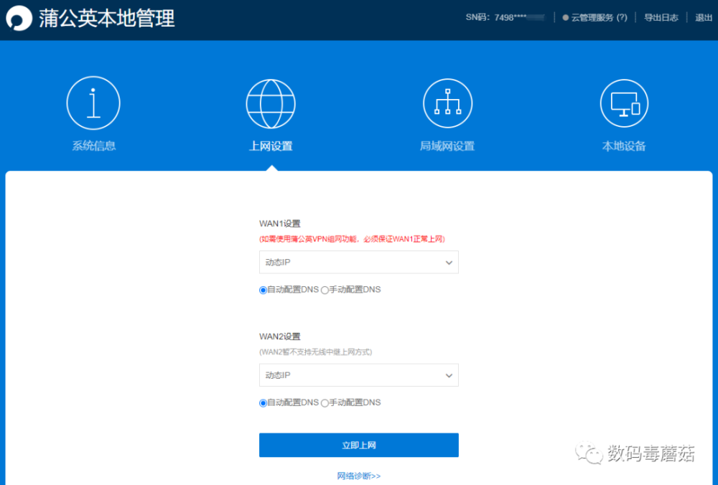Screen dimensions: 718x485
Task: Click the SN码 text in the header
Action: click(505, 18)
